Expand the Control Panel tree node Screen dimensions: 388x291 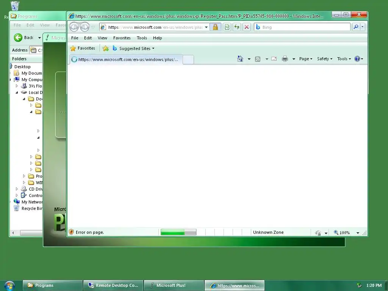tap(17, 195)
